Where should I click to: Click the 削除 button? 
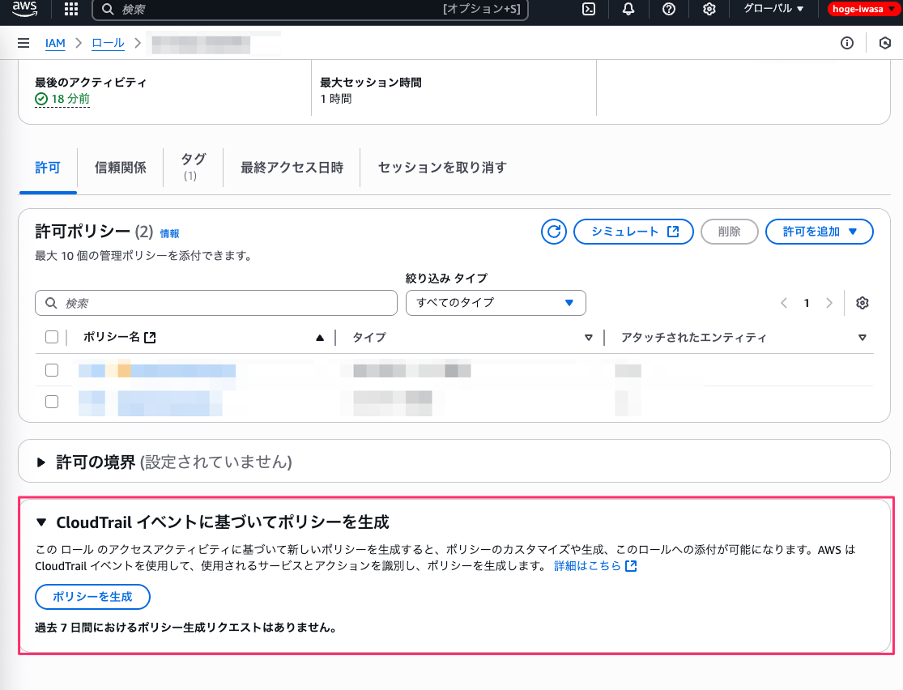coord(729,232)
